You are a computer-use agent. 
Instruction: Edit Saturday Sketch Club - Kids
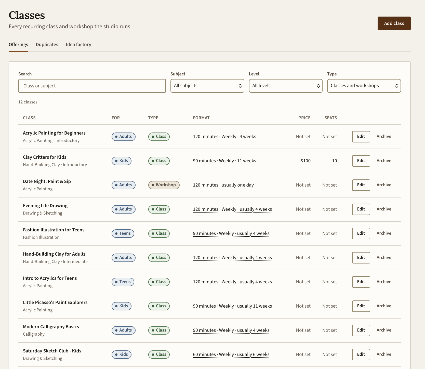pyautogui.click(x=361, y=354)
